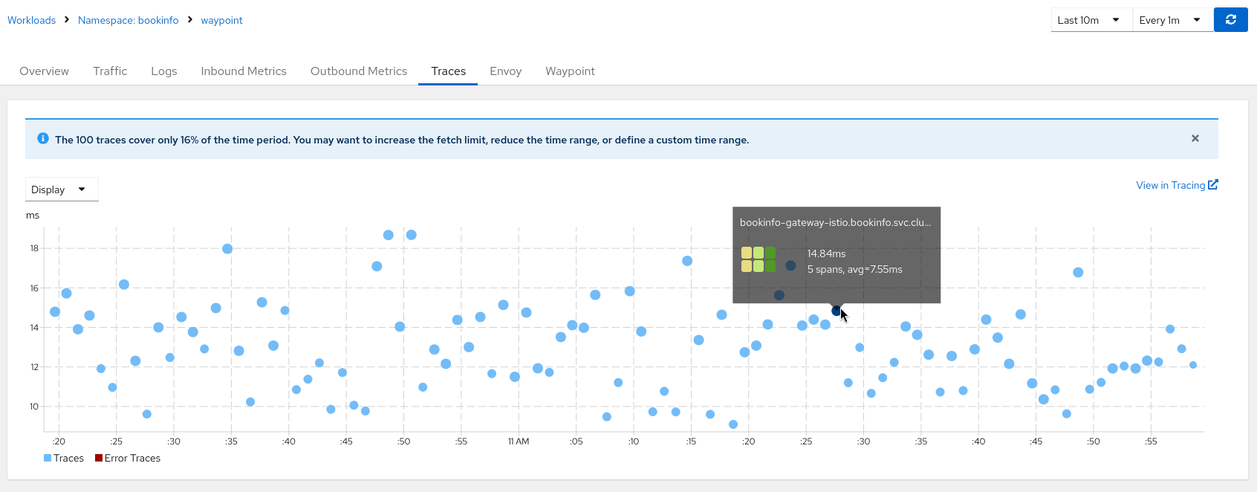
Task: Open the Every 1m refresh interval dropdown
Action: 1171,20
